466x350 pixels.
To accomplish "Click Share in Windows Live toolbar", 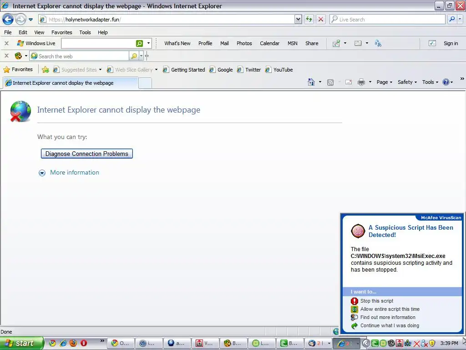I will [x=312, y=43].
